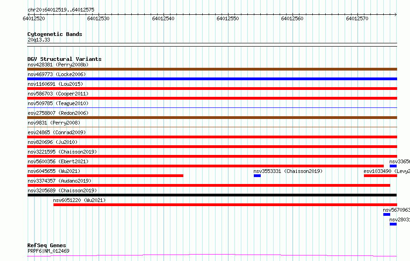410x261 pixels.
Task: Open nsv1160691 (Lou2015) variant details
Action: click(55, 84)
